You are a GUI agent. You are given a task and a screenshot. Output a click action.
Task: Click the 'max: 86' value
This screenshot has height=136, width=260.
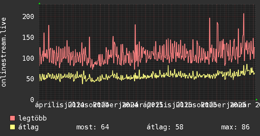pyautogui.click(x=235, y=127)
